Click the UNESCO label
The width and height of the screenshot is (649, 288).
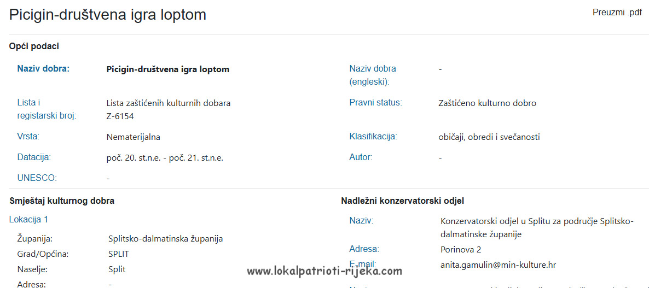pos(37,178)
